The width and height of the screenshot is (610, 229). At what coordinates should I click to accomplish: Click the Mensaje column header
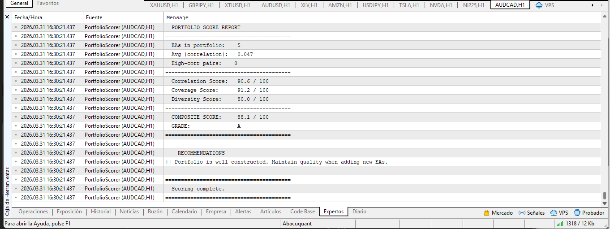click(x=382, y=17)
